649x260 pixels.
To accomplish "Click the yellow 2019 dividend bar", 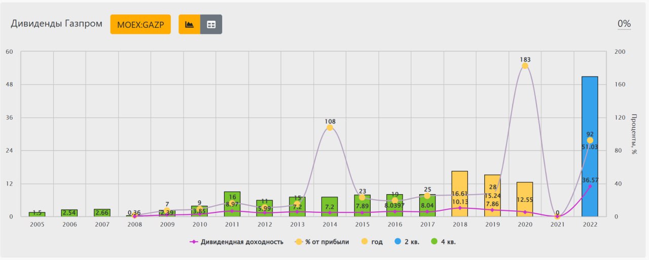I will (x=492, y=196).
